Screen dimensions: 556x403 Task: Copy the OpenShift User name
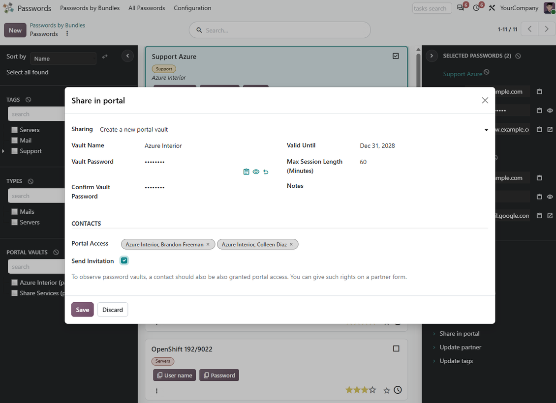[x=175, y=375]
